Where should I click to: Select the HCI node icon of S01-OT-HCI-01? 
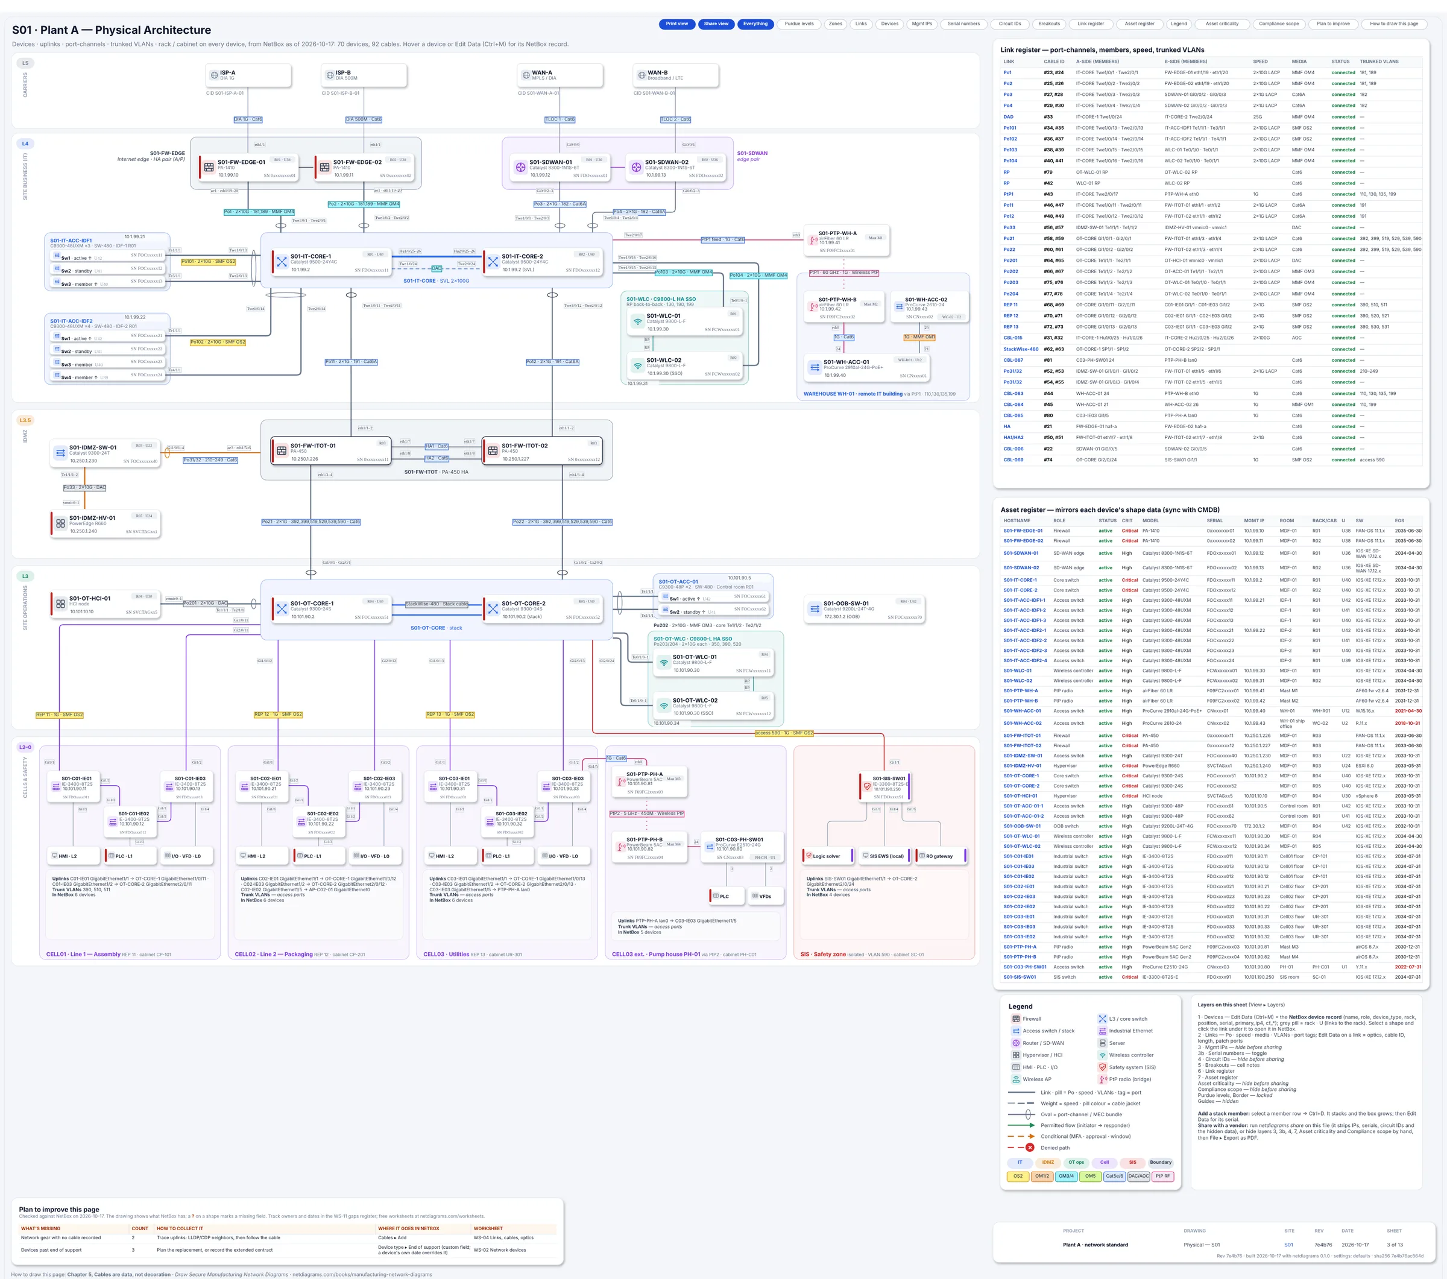pos(60,604)
